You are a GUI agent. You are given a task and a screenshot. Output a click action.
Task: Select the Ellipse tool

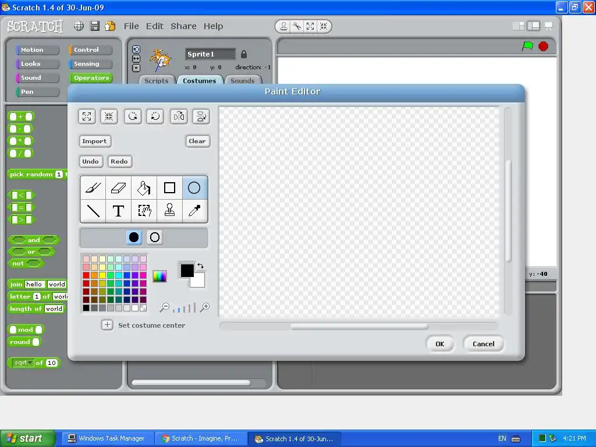[x=194, y=188]
